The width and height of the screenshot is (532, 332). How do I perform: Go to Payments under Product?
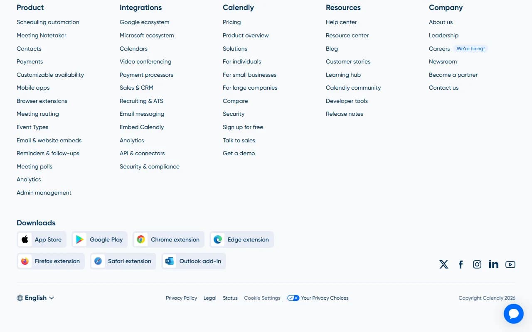tap(30, 61)
